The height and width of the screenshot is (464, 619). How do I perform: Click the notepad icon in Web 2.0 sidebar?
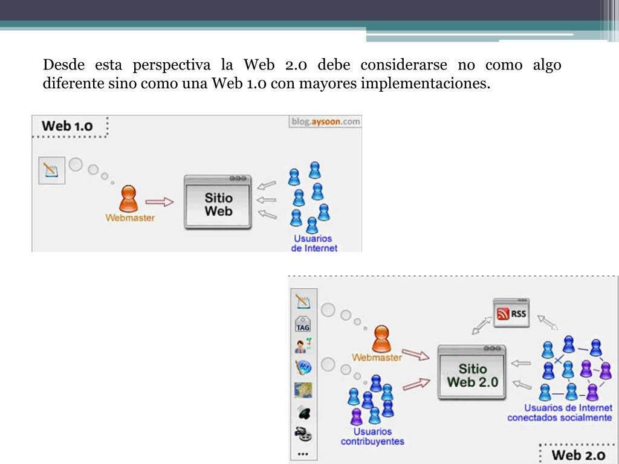pos(303,302)
